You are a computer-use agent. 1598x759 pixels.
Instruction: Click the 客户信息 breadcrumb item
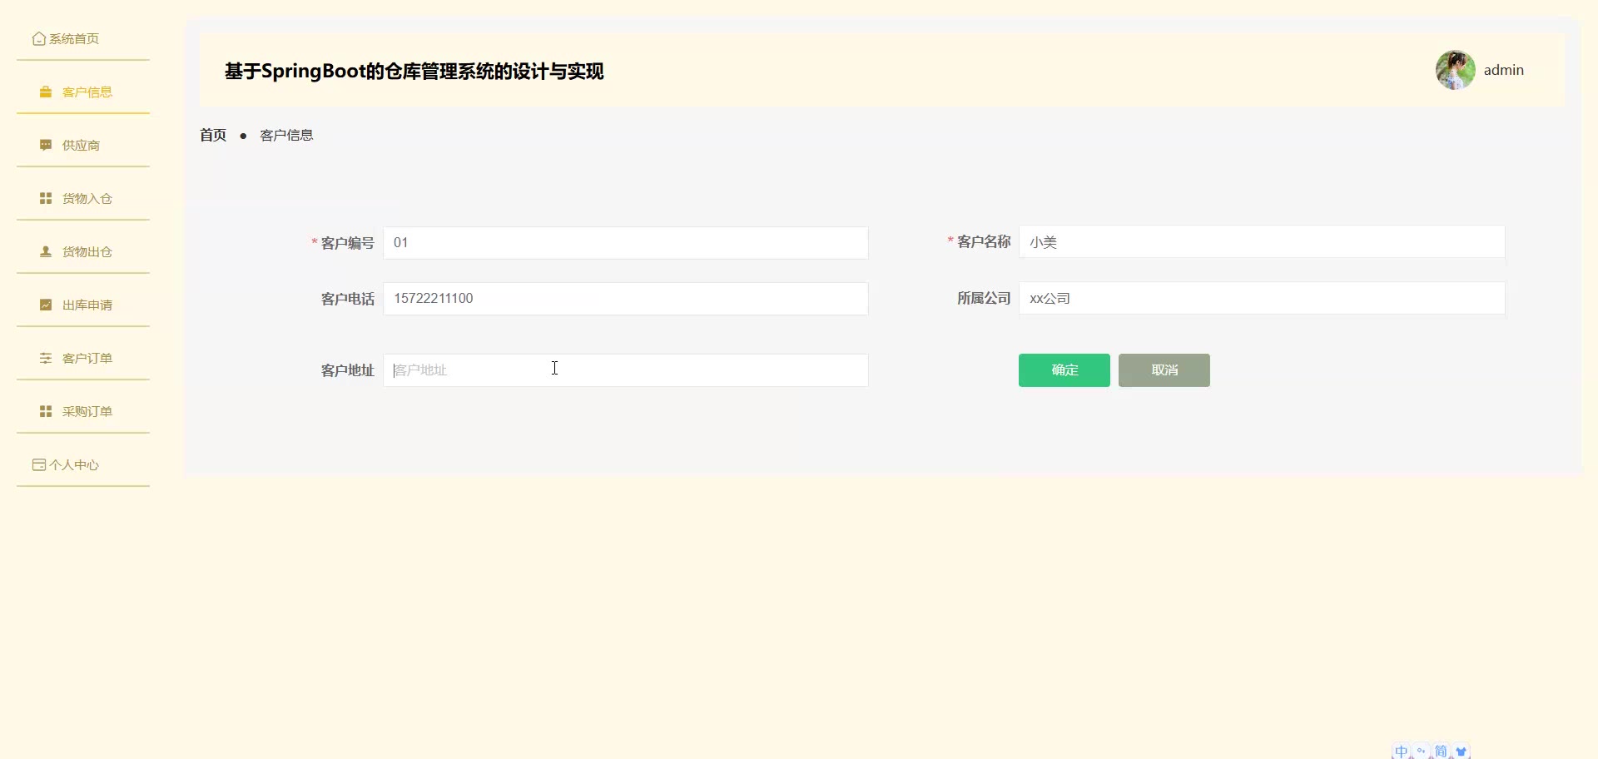(286, 135)
